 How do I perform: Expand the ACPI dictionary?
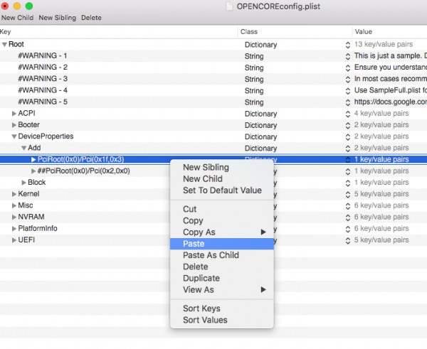pos(14,114)
